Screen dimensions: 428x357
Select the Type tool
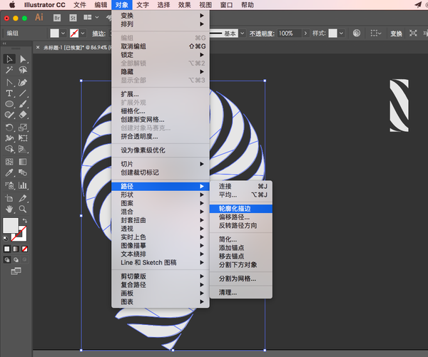(9, 93)
